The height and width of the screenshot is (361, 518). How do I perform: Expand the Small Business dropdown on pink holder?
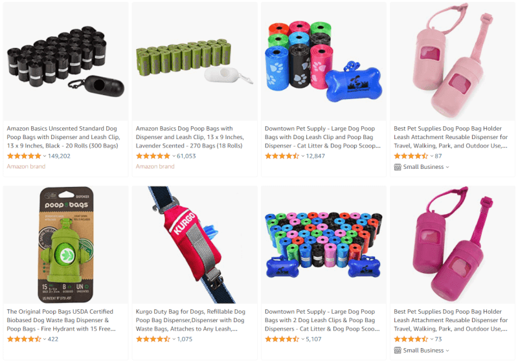point(447,167)
